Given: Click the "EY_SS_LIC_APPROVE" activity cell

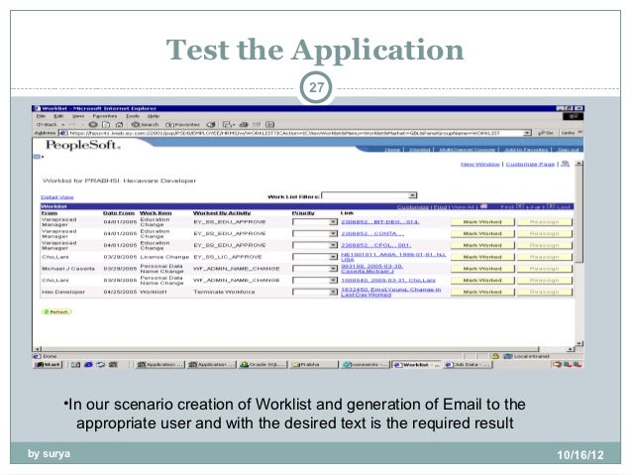Looking at the screenshot, I should 228,257.
